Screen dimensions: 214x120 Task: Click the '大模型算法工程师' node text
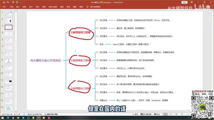click(80, 88)
